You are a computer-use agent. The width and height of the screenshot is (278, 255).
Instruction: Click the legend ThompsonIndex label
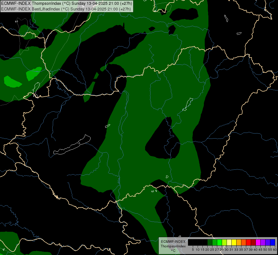tap(173, 246)
